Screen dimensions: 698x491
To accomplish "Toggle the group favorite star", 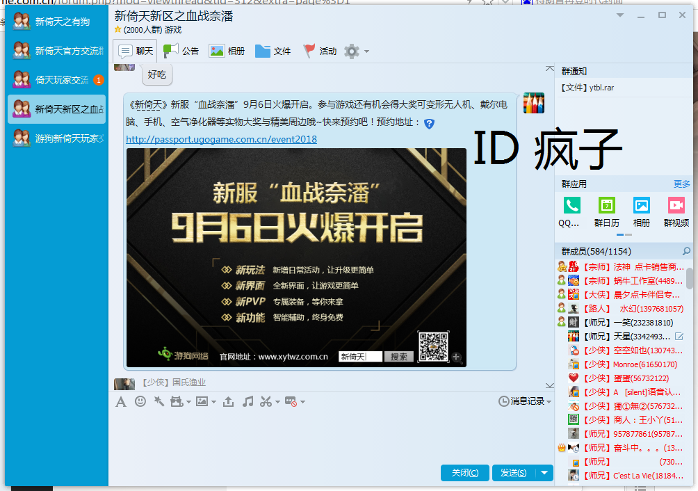I will tap(118, 31).
